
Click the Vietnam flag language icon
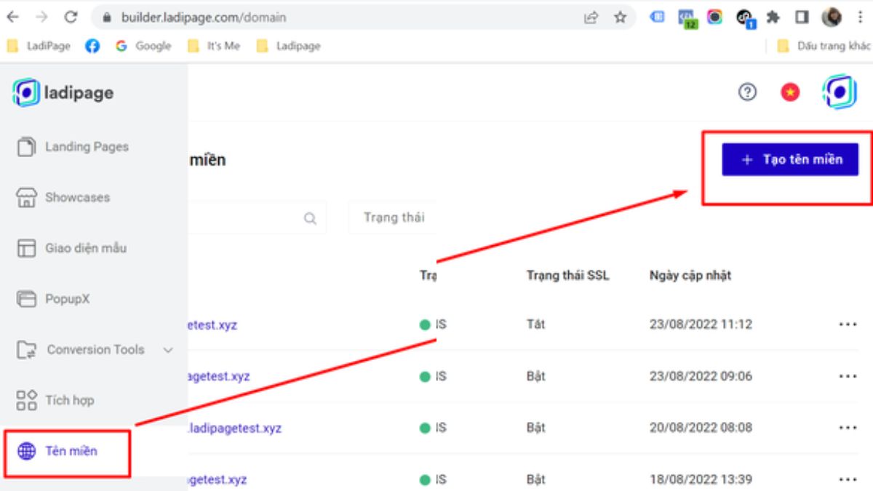[789, 92]
